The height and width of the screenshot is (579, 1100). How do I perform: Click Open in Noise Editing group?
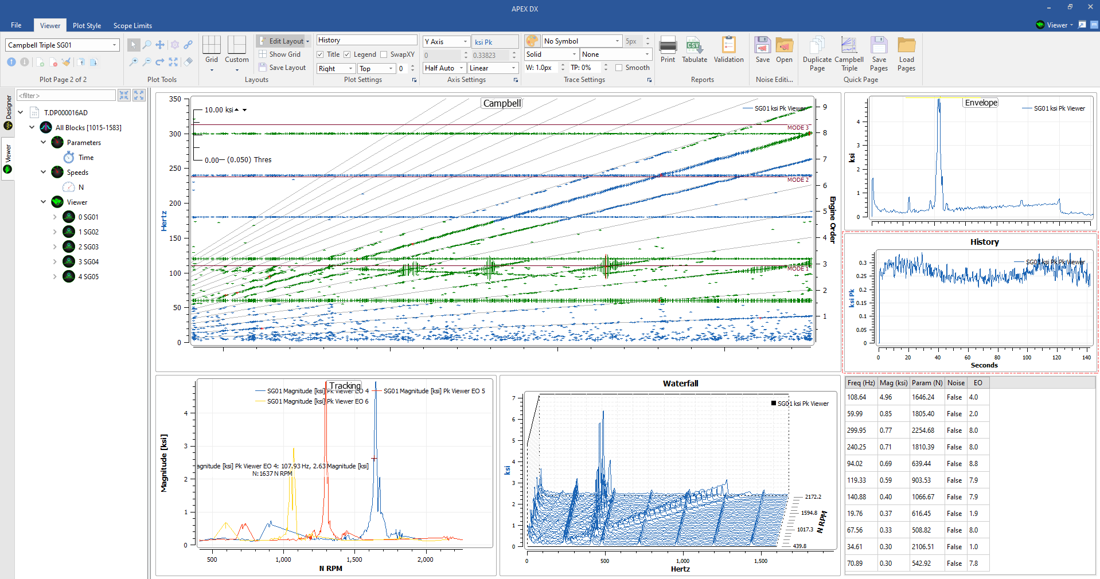pos(784,50)
